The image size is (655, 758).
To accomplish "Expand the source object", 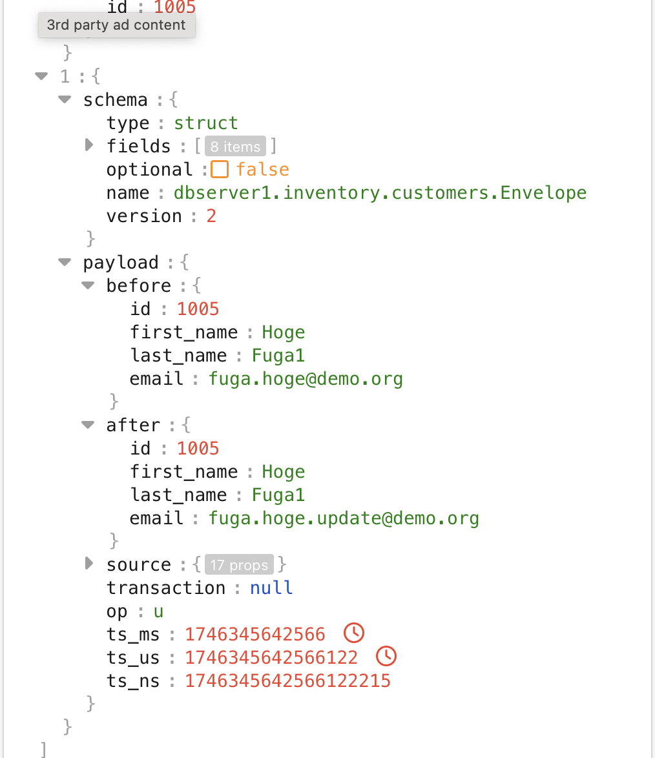I will [x=88, y=563].
